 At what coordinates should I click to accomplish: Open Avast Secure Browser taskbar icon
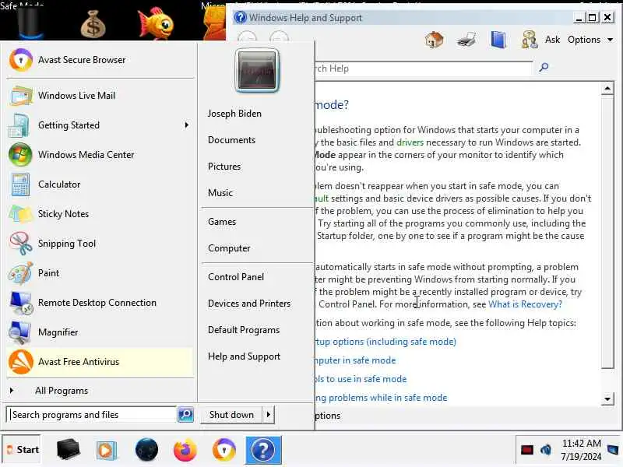[x=224, y=451]
